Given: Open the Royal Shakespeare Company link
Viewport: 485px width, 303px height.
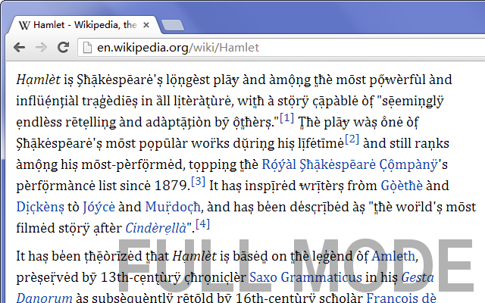Looking at the screenshot, I should [350, 165].
